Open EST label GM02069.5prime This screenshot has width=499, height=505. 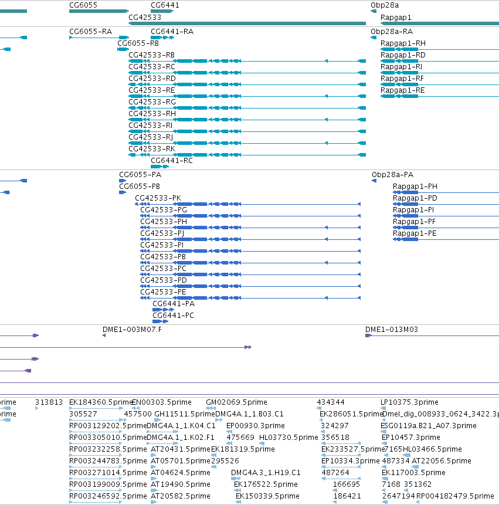pos(236,402)
